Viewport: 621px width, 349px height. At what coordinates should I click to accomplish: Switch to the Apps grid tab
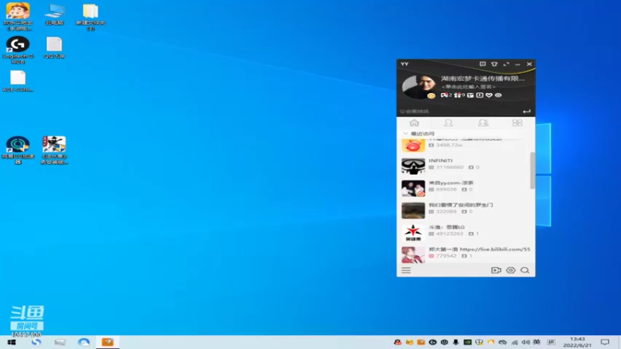[x=517, y=123]
